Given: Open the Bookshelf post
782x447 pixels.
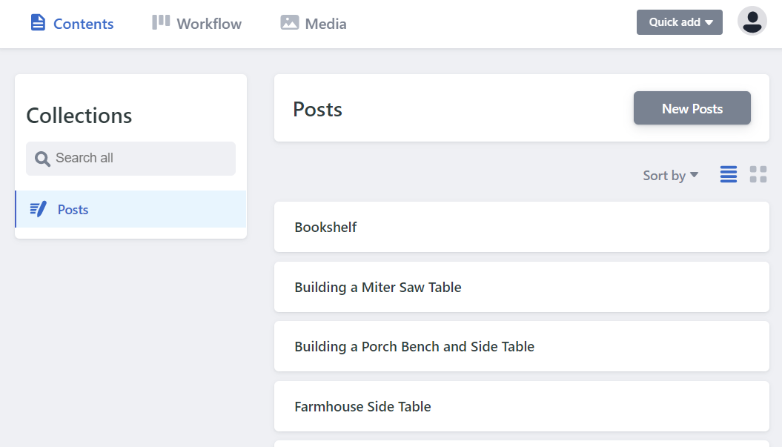Looking at the screenshot, I should pos(521,227).
